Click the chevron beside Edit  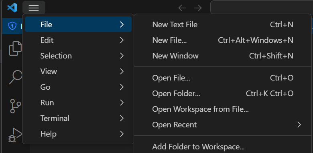click(x=122, y=40)
